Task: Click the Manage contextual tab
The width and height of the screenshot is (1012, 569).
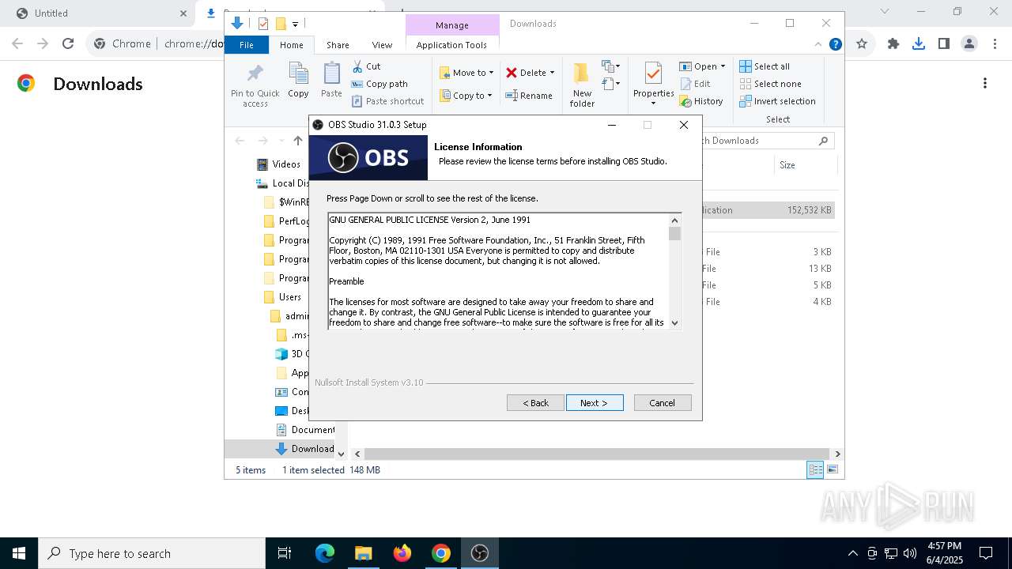Action: pyautogui.click(x=452, y=25)
